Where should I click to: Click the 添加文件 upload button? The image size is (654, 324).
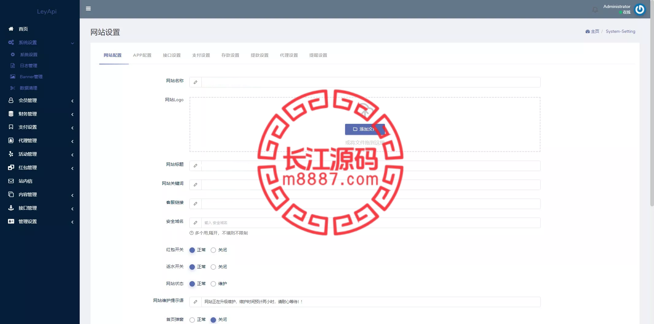click(x=365, y=129)
